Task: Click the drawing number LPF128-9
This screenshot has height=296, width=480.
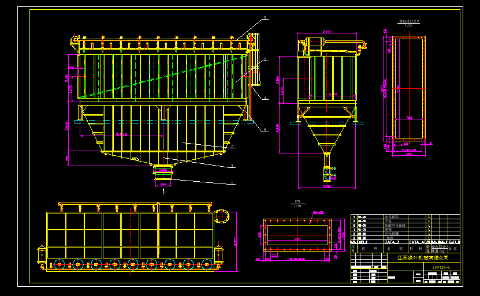Action: click(x=441, y=267)
